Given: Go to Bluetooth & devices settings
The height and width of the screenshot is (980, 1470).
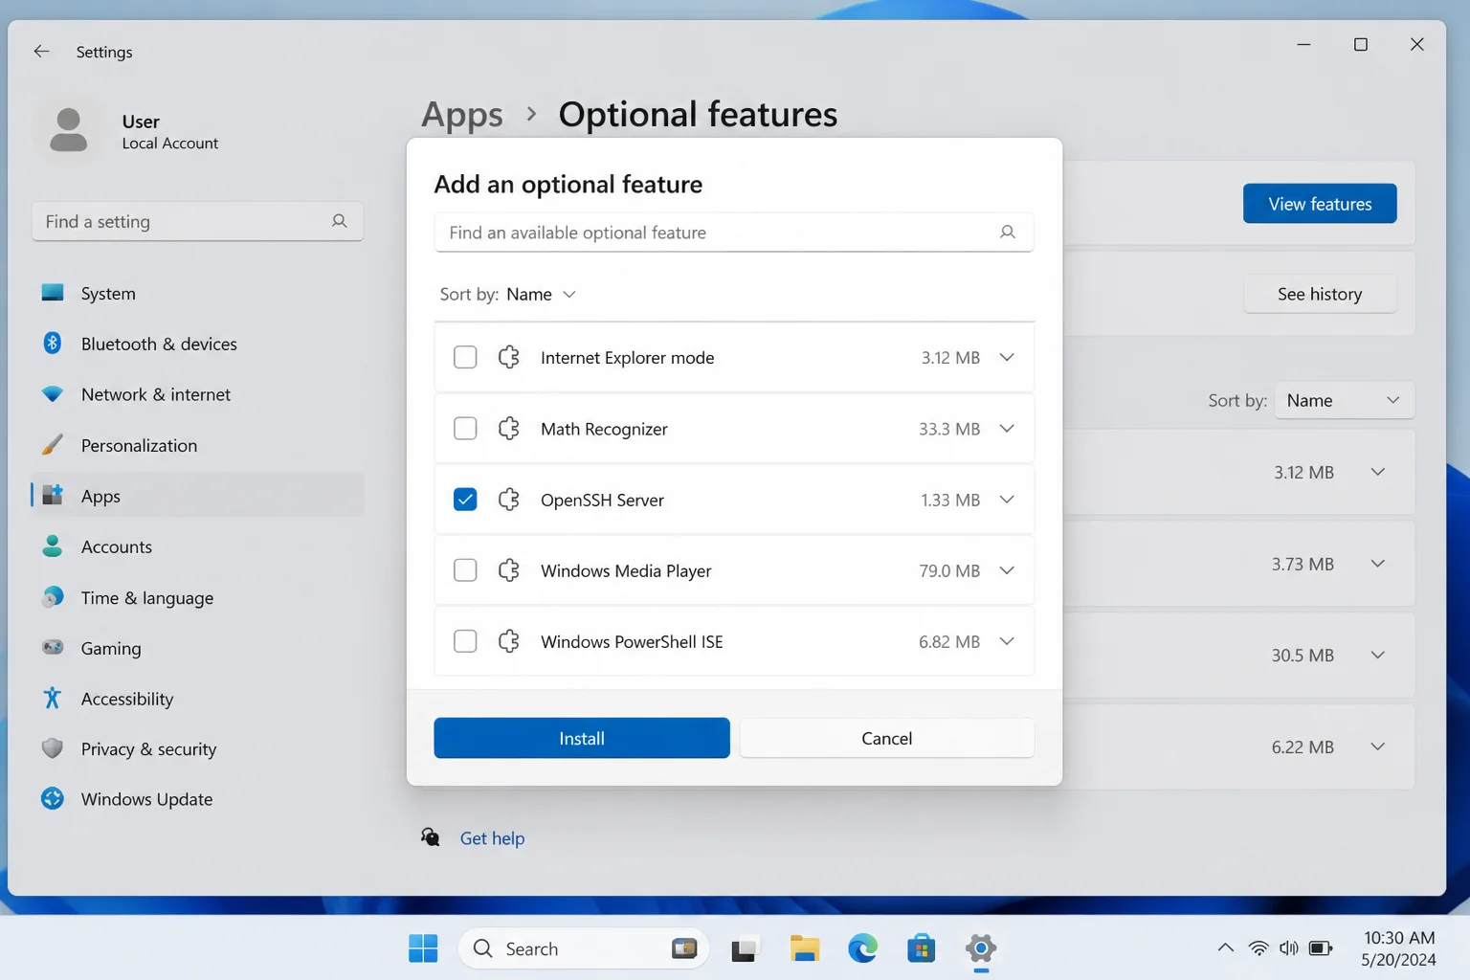Looking at the screenshot, I should click(x=198, y=344).
